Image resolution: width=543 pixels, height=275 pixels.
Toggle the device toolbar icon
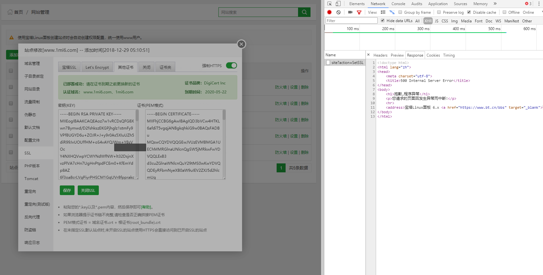[x=338, y=4]
